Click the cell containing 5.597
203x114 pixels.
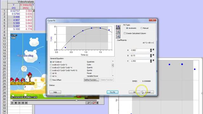click(x=14, y=26)
